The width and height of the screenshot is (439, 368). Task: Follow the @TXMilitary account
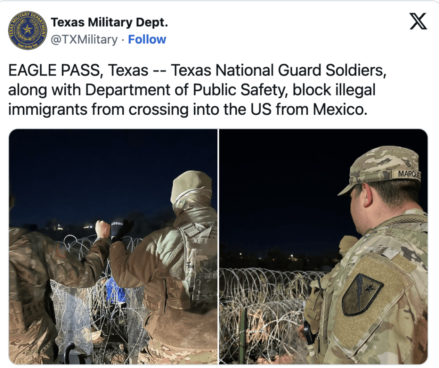(147, 39)
